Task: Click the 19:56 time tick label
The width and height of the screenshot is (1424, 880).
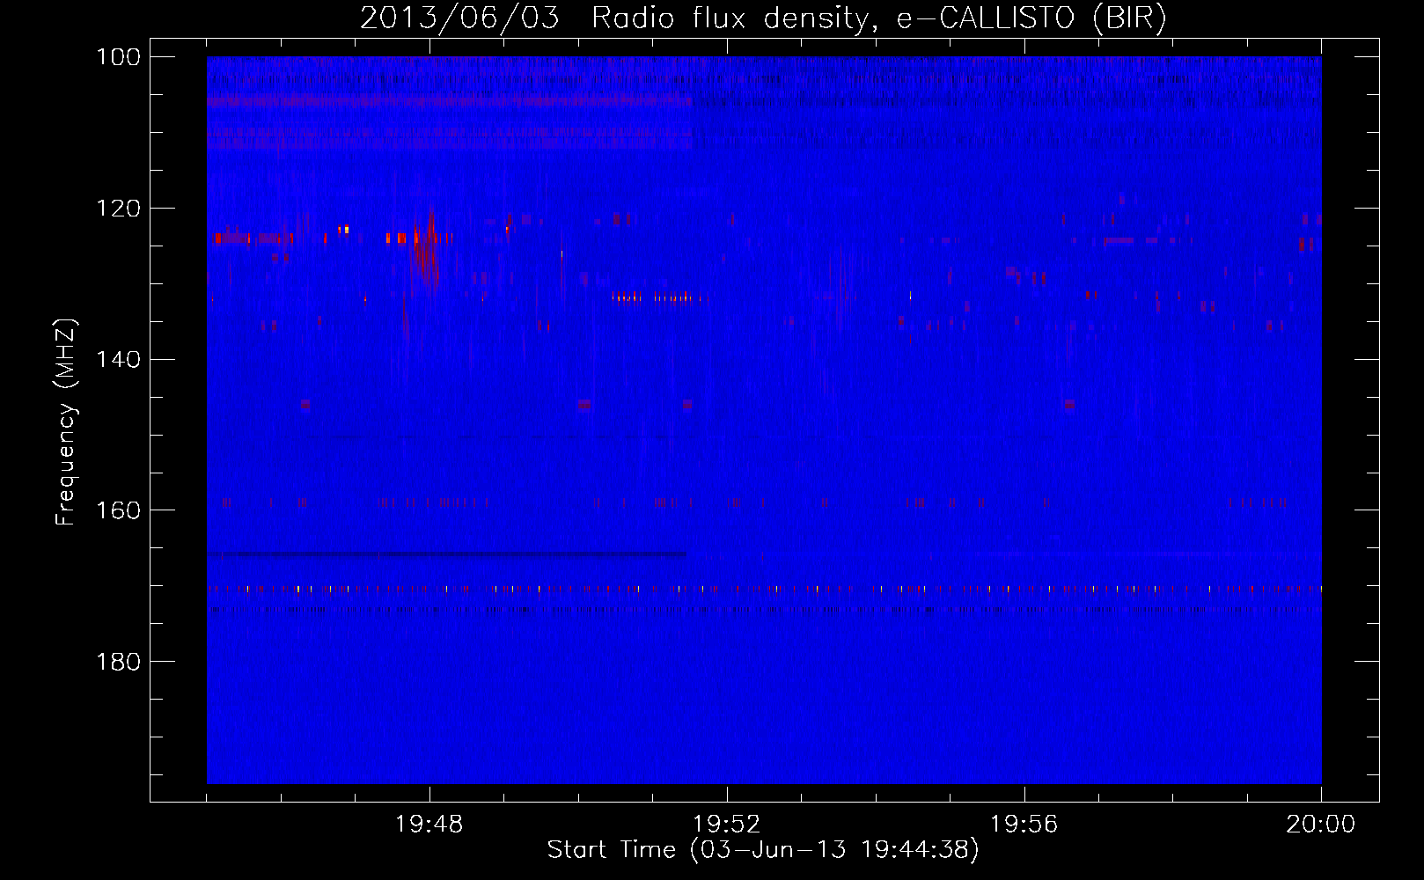Action: click(x=1024, y=825)
